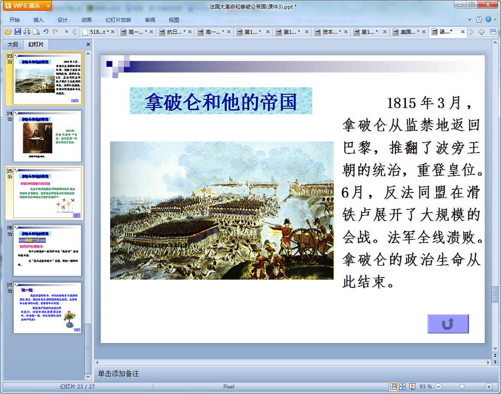Select slide 25 thumbnail
The image size is (501, 394).
pyautogui.click(x=47, y=193)
